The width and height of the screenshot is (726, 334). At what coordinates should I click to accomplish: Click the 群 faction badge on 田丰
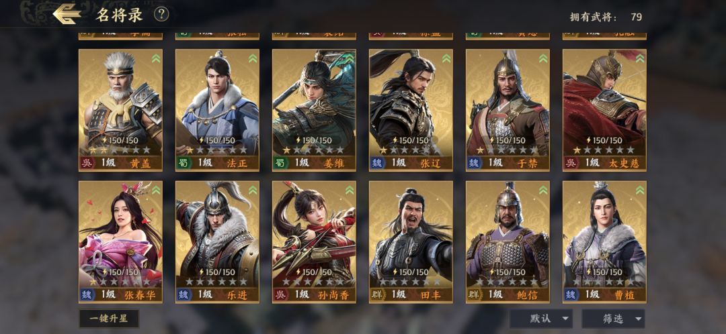coord(378,294)
